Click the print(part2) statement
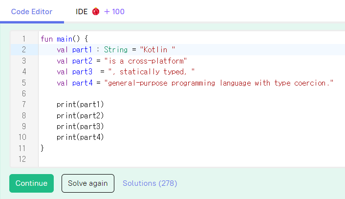This screenshot has width=345, height=199. [x=80, y=115]
